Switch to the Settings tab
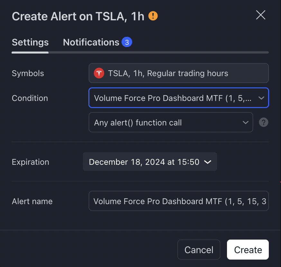Image resolution: width=281 pixels, height=267 pixels. tap(30, 43)
